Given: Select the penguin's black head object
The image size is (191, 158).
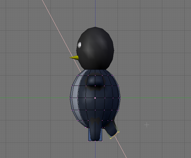Looking at the screenshot, I should [95, 49].
